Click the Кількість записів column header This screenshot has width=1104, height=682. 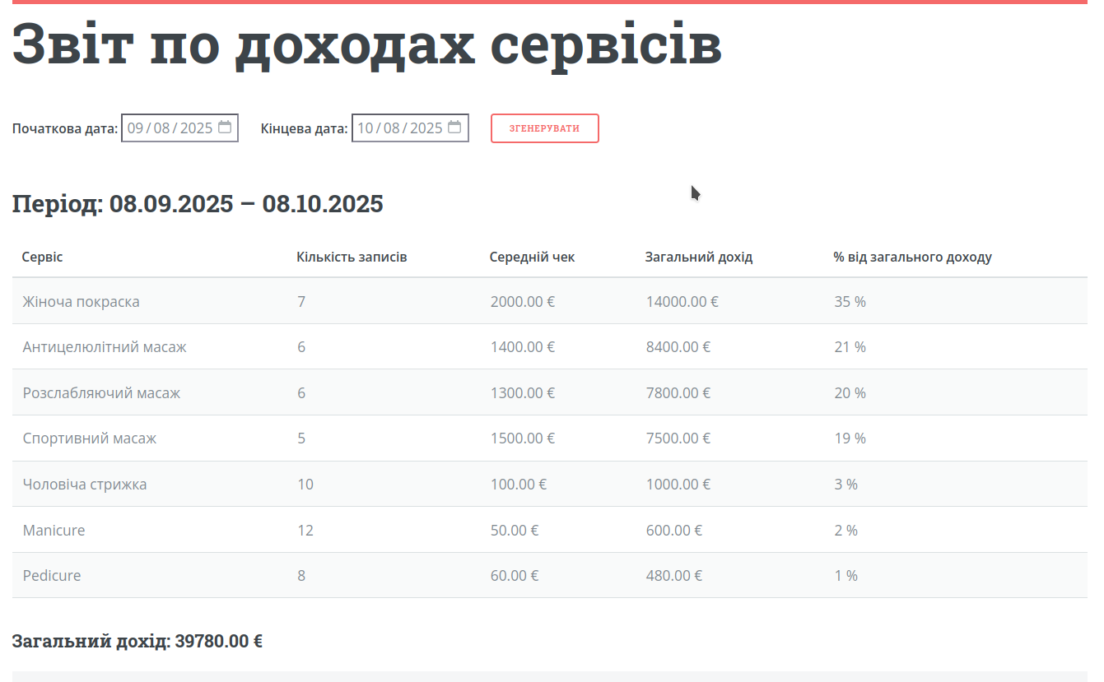pos(352,257)
